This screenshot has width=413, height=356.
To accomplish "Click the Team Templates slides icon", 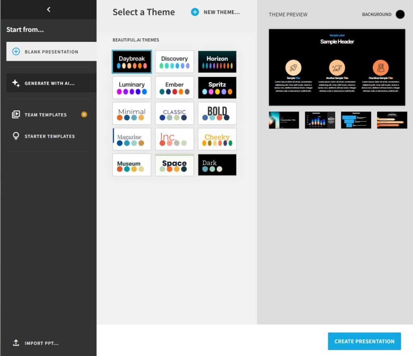I will tap(16, 114).
